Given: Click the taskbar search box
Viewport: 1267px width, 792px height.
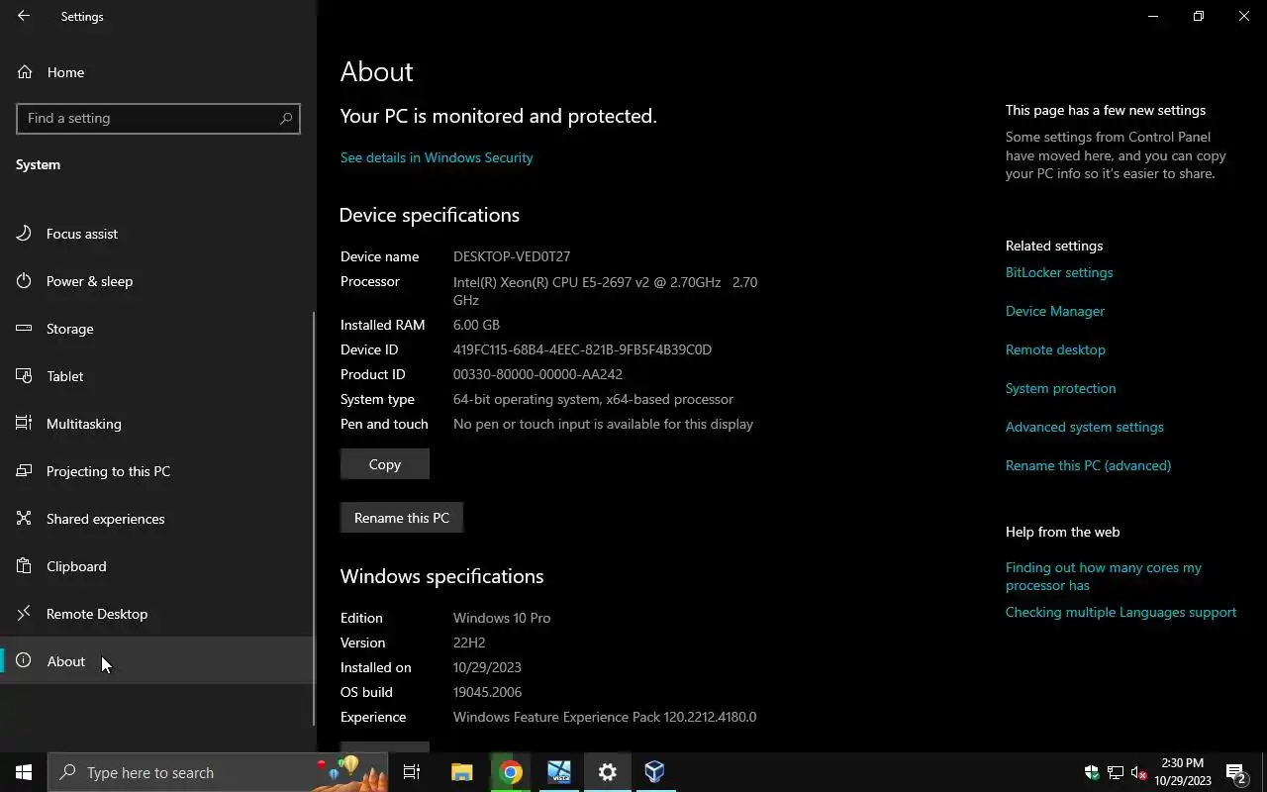Looking at the screenshot, I should [218, 772].
